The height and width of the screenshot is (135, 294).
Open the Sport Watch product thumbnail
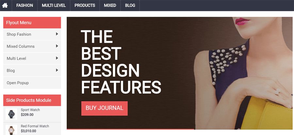pyautogui.click(x=11, y=114)
